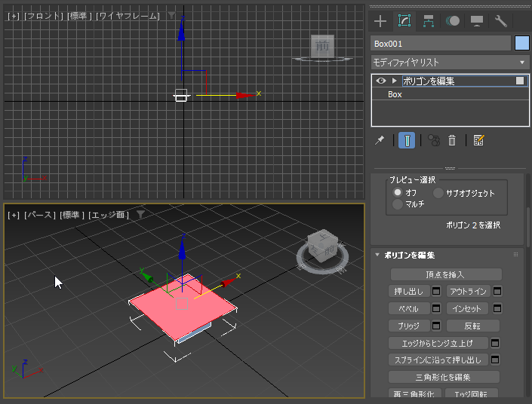532x404 pixels.
Task: Open 押し出し settings box icon
Action: tap(436, 291)
